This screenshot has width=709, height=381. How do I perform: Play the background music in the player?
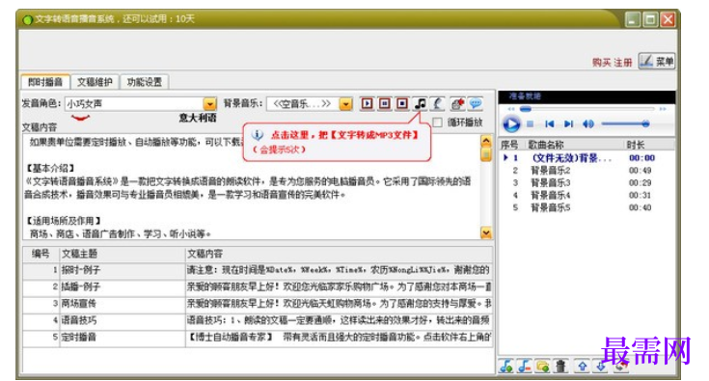click(x=511, y=123)
